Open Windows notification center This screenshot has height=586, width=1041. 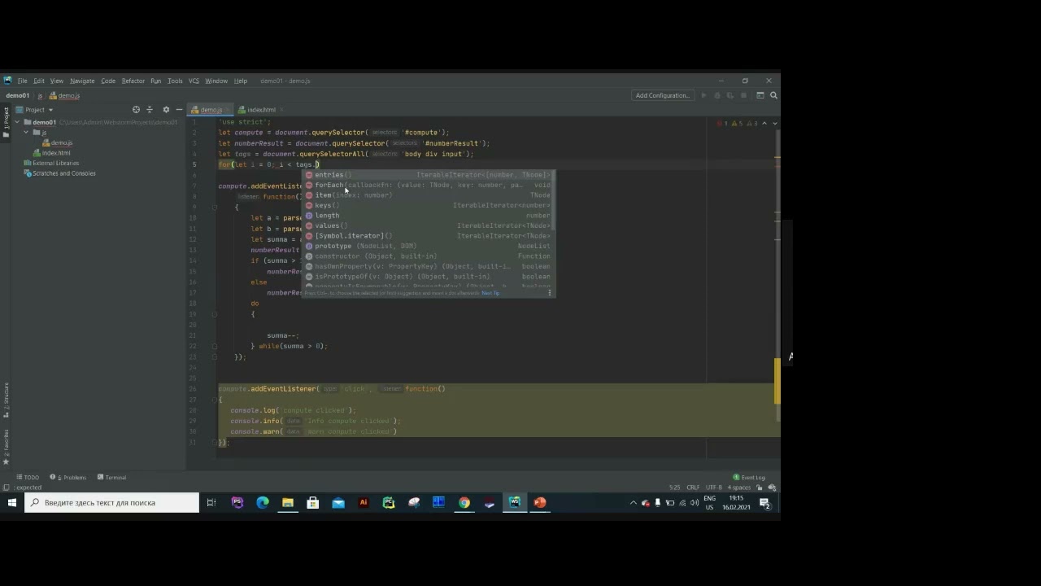point(765,503)
